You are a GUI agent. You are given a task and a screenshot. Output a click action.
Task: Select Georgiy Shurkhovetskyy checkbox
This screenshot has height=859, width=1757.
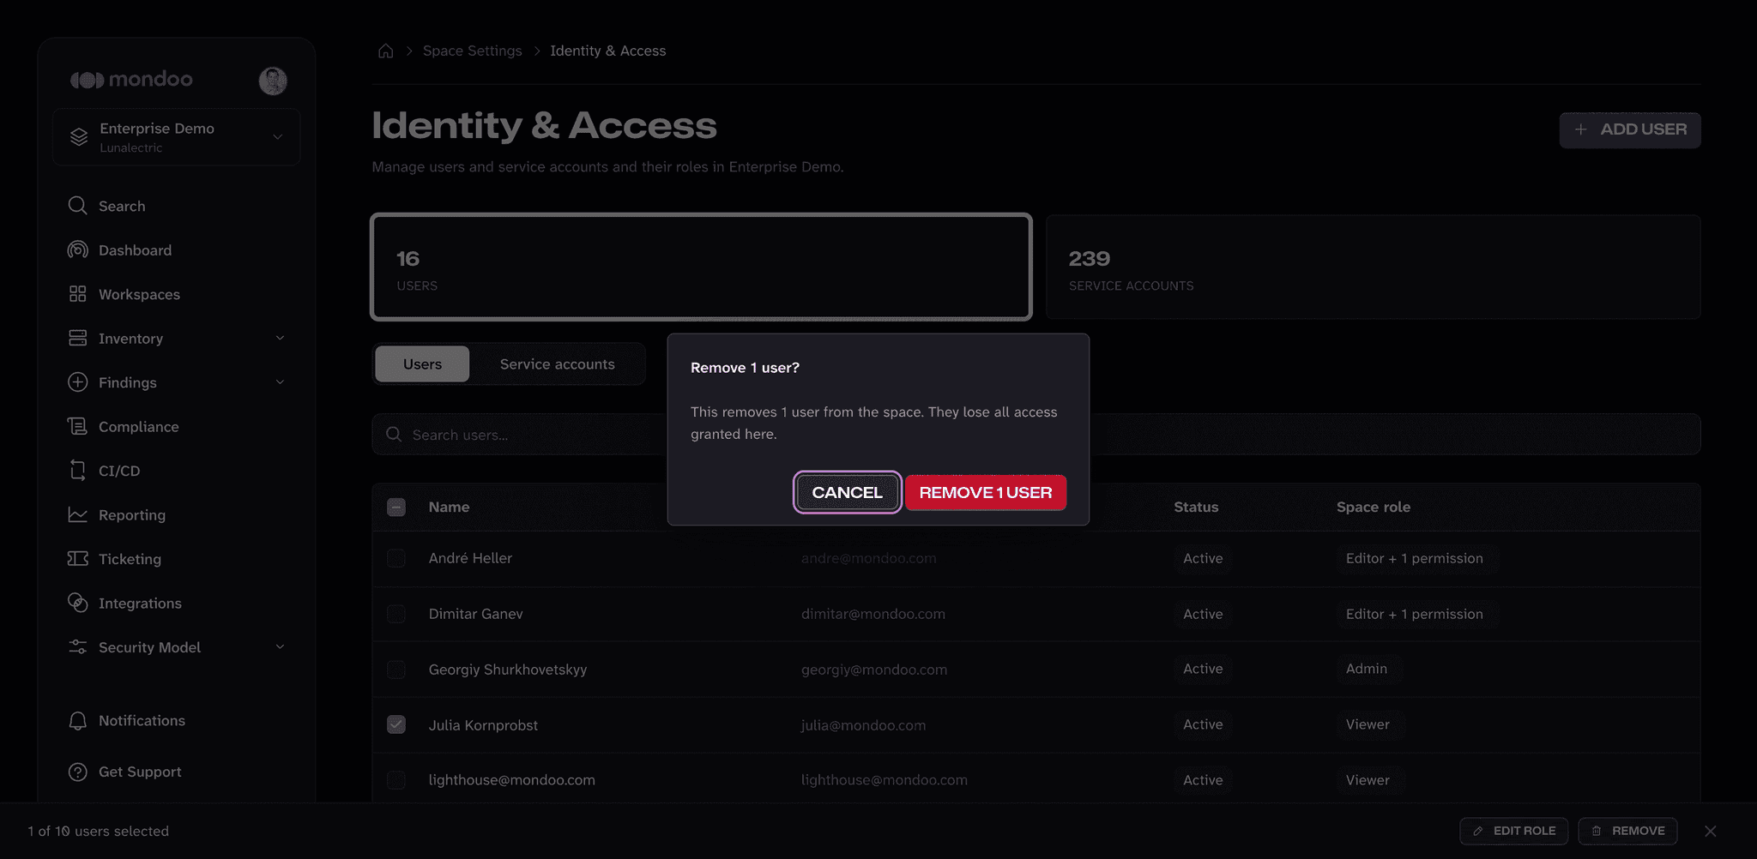[396, 670]
